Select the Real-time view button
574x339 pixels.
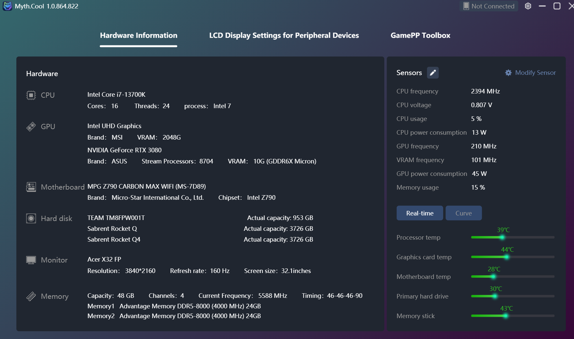point(419,213)
